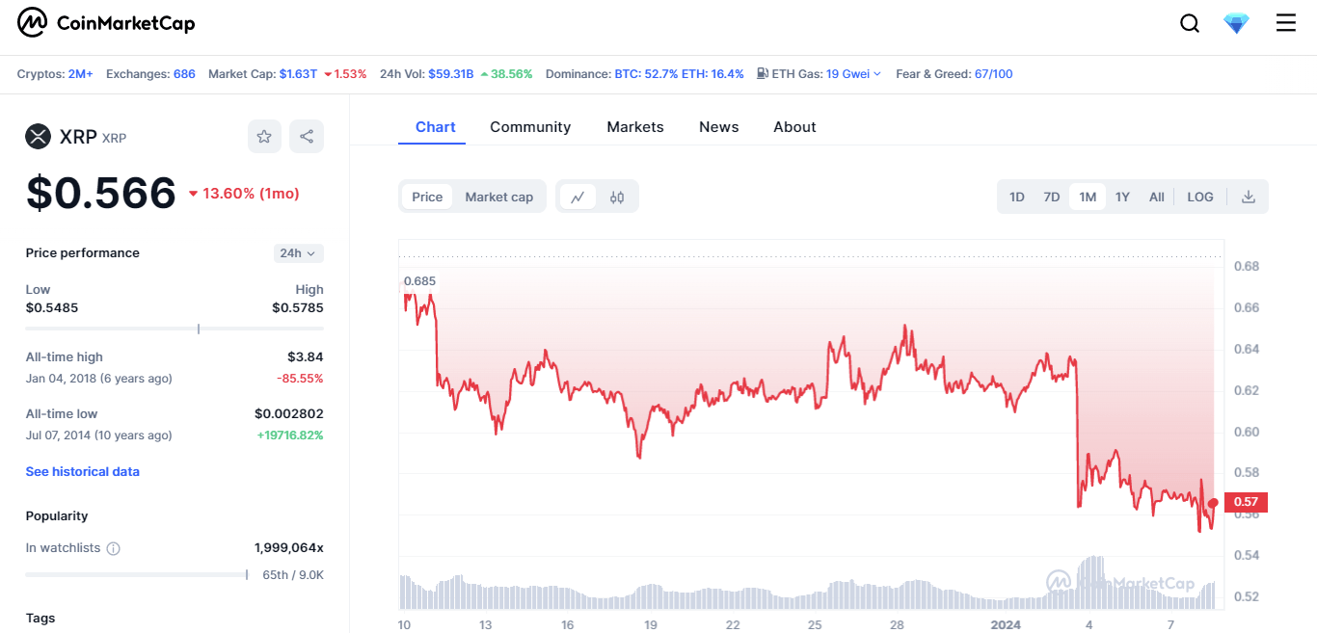Download chart data icon
Image resolution: width=1317 pixels, height=633 pixels.
(x=1249, y=197)
